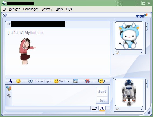Start a Stemmeklipp voice clip
The width and height of the screenshot is (153, 117).
point(39,81)
